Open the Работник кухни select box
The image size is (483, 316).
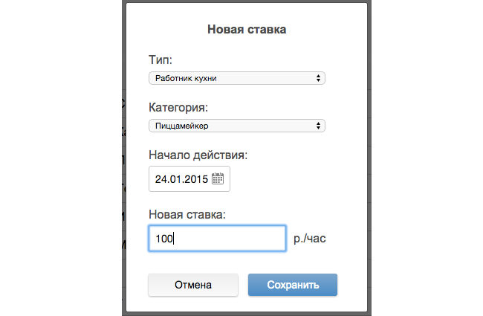(237, 78)
